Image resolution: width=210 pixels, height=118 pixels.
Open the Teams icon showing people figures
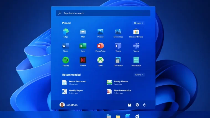tap(136, 48)
